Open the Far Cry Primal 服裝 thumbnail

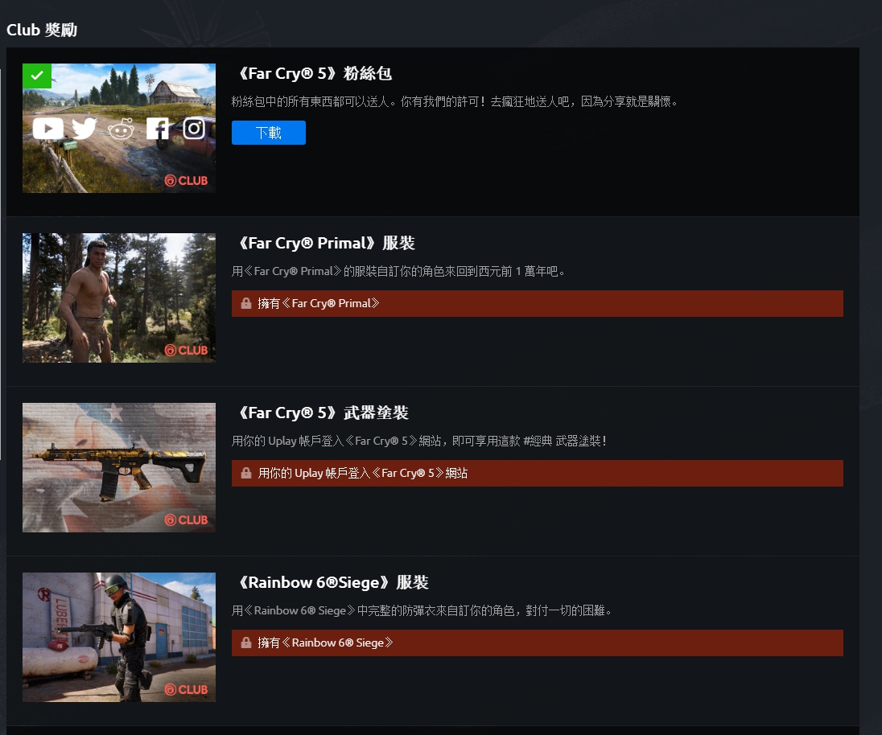tap(118, 298)
